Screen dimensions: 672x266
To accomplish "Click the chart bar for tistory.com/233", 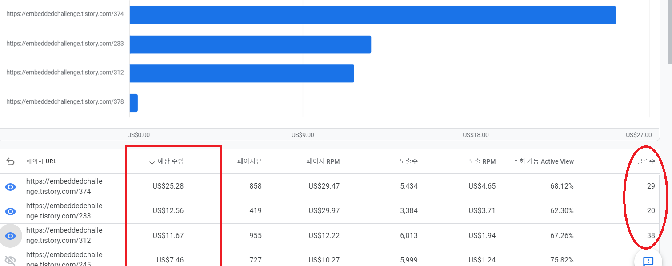I will (250, 44).
